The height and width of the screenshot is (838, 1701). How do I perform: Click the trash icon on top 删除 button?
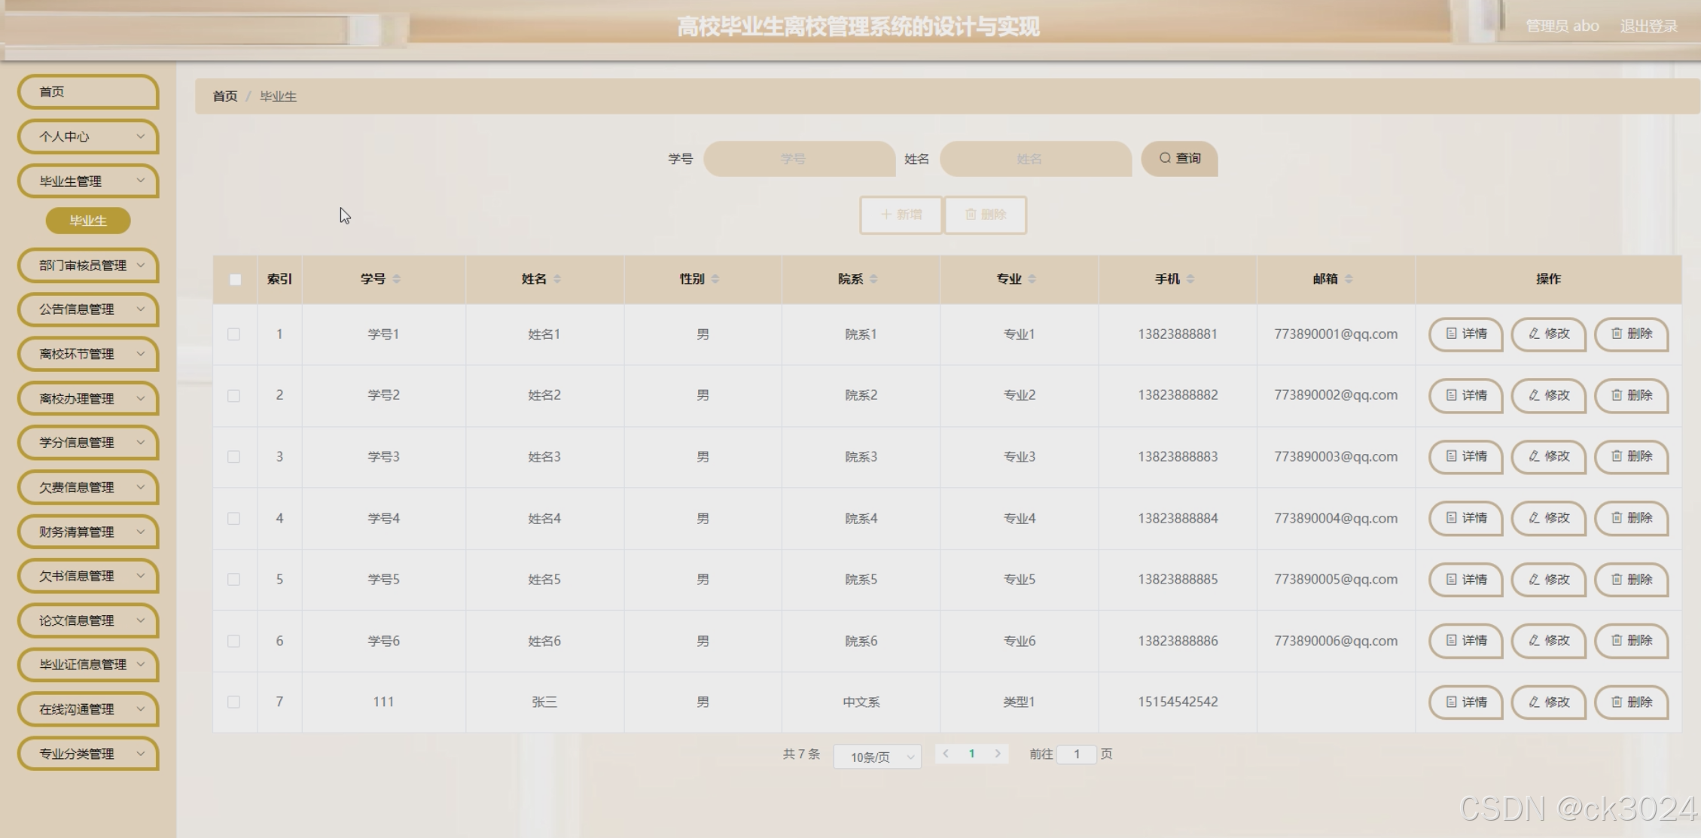(971, 215)
